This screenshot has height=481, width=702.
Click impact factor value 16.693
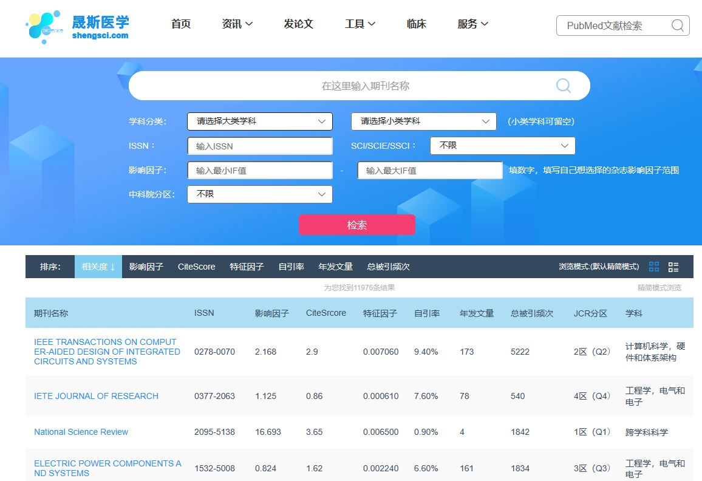tap(268, 432)
